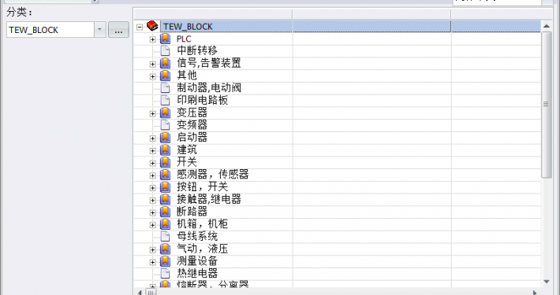This screenshot has width=560, height=295.
Task: Click the red book icon beside TEW_BLOCK
Action: tap(152, 26)
